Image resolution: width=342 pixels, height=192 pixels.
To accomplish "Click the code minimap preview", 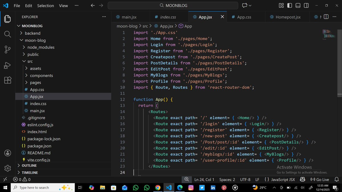I will 329,34.
